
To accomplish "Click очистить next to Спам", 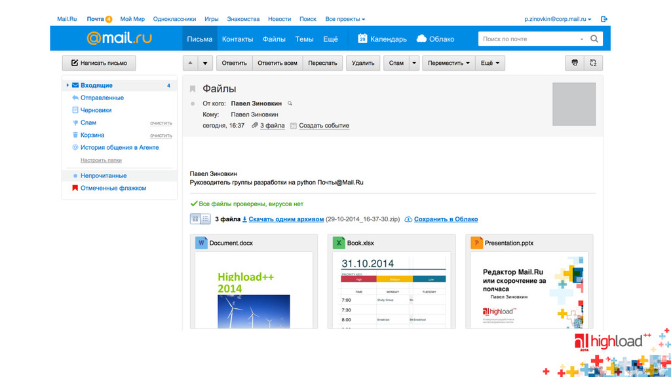I will (x=161, y=123).
